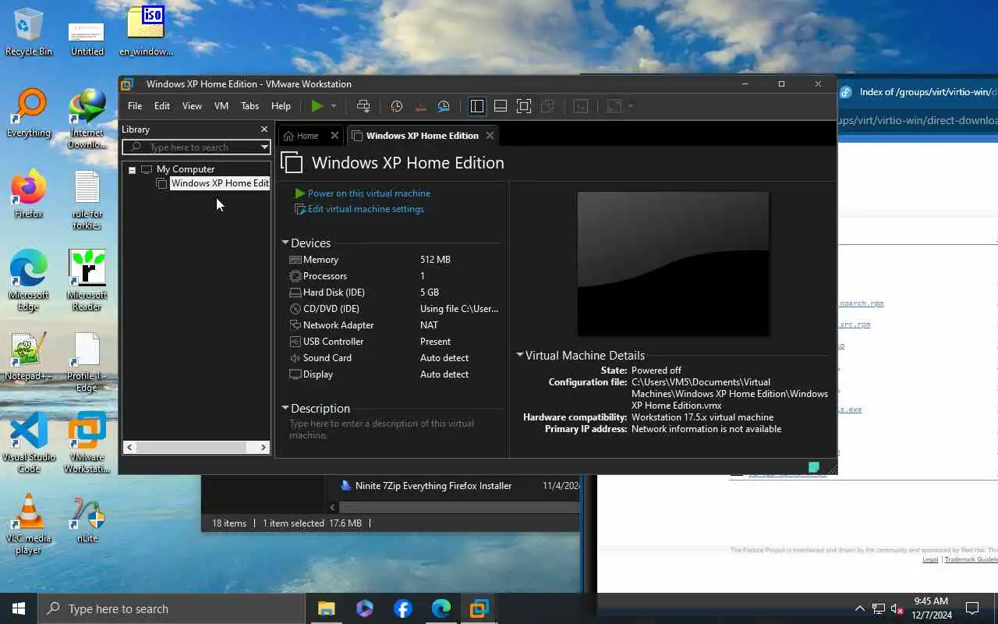Select Microsoft Edge desktop shortcut
Screen dimensions: 998x624
click(29, 282)
